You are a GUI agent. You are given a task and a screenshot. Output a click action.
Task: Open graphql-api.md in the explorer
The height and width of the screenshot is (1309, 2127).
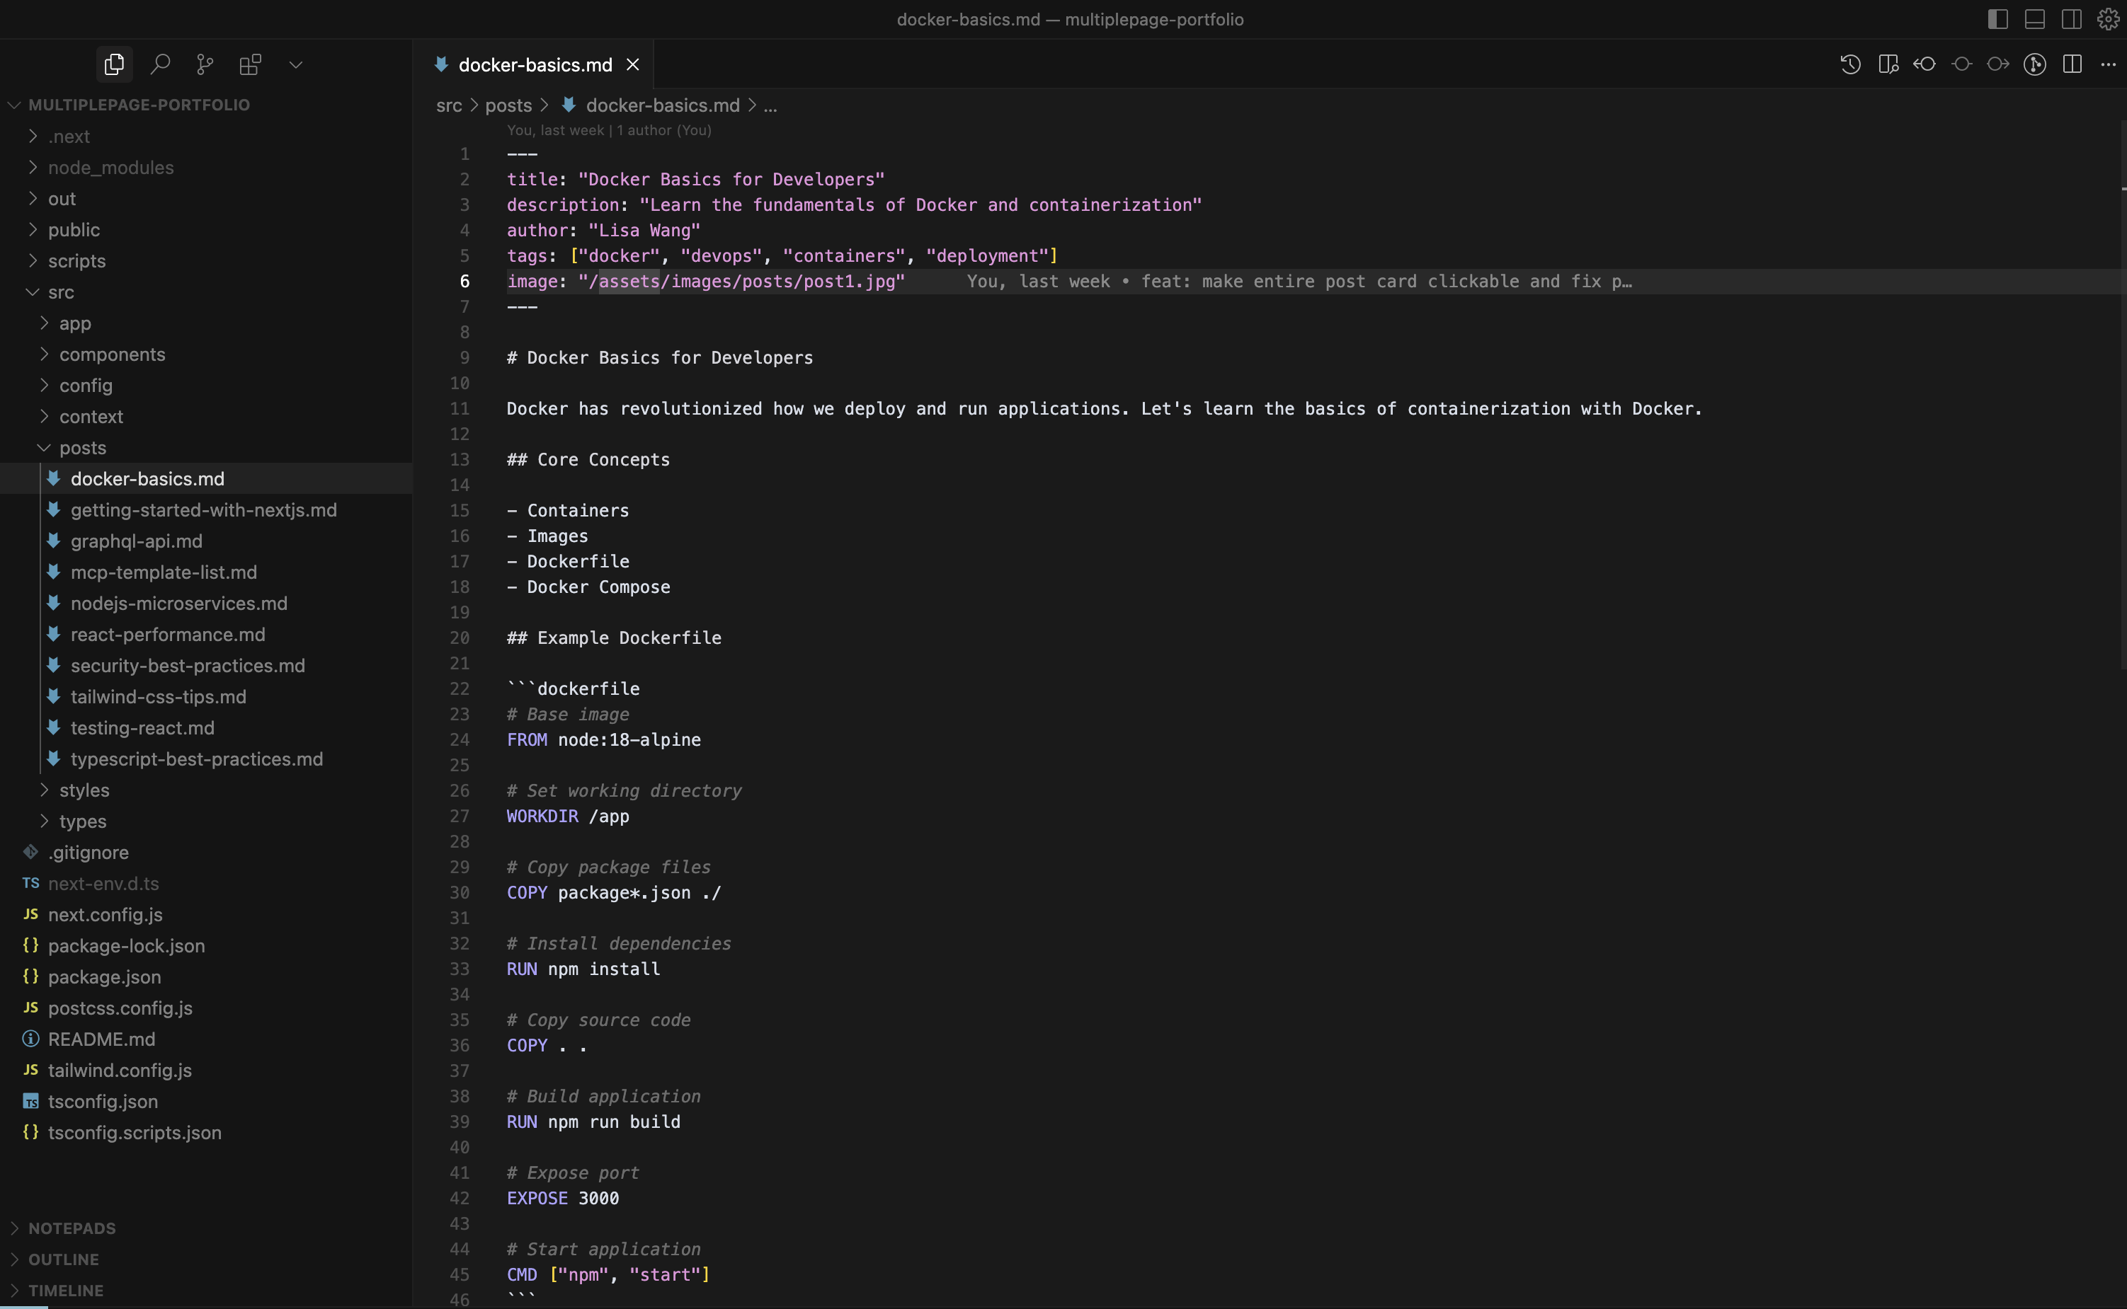click(136, 541)
